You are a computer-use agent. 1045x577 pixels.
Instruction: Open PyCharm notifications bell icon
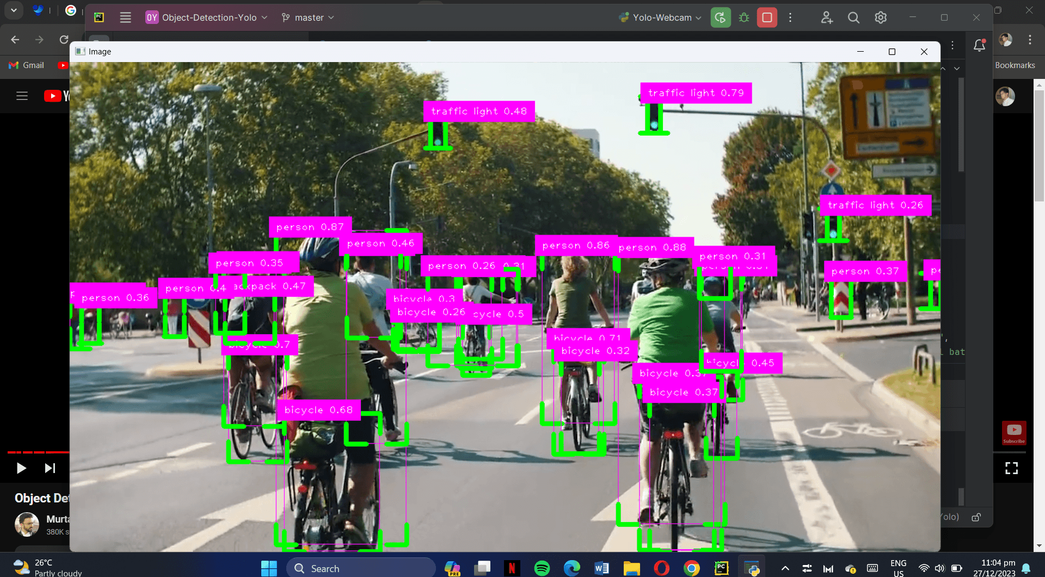click(x=980, y=45)
